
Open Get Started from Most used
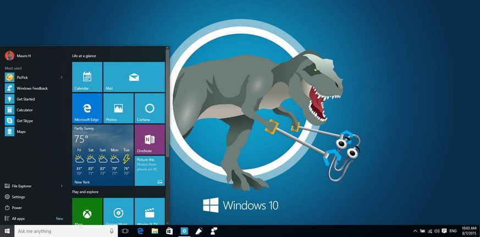34,99
